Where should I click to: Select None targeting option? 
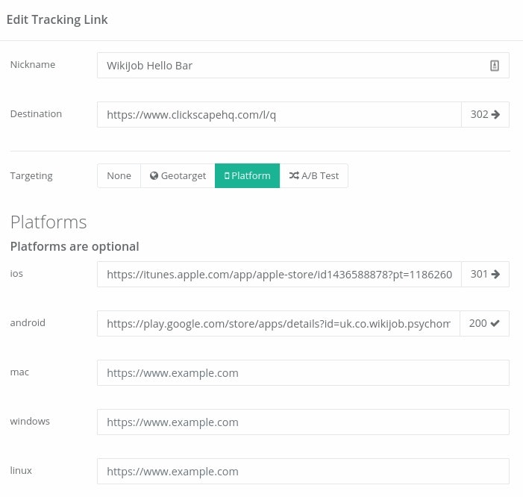point(119,176)
